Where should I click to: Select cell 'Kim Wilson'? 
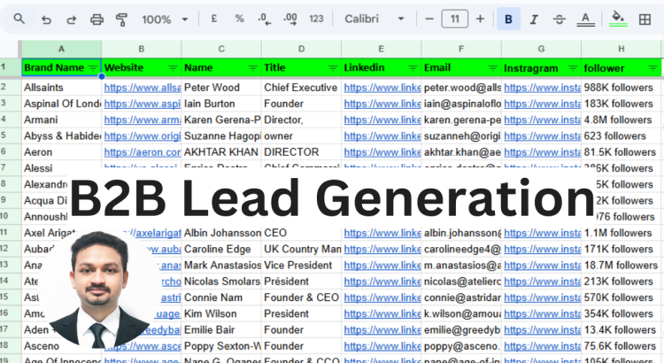tap(221, 313)
